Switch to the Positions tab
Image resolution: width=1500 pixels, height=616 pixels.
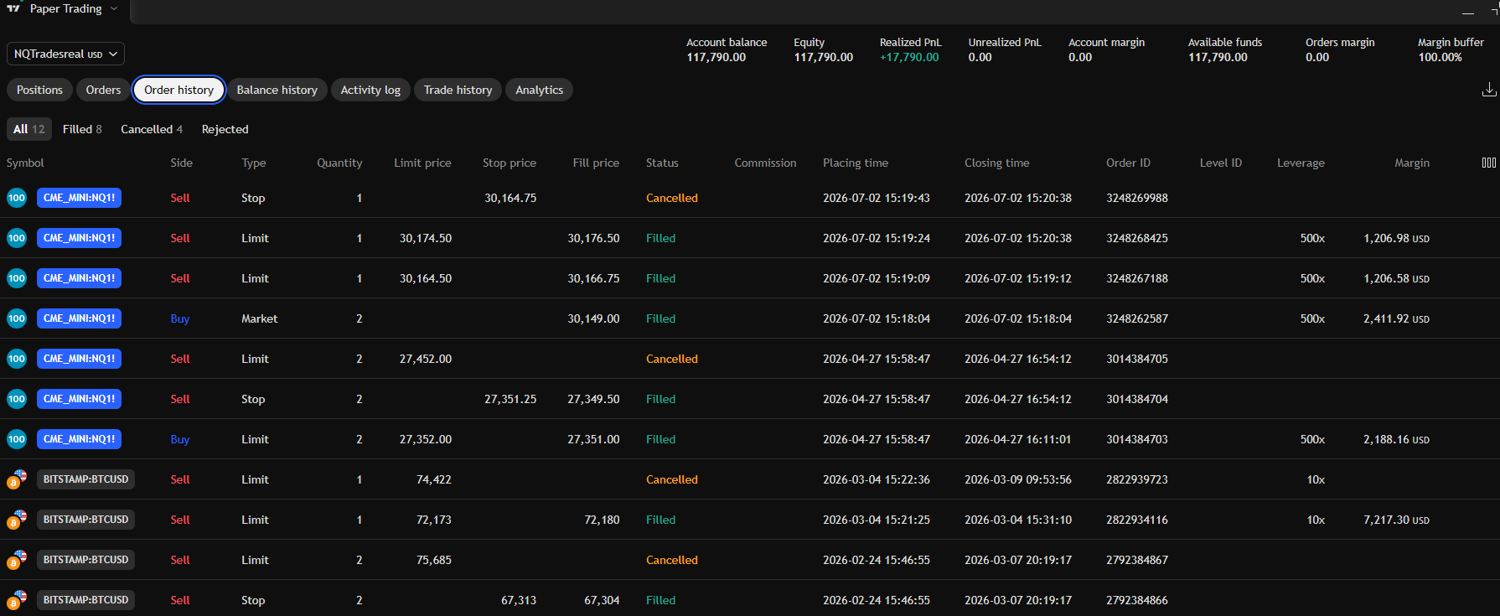click(39, 90)
